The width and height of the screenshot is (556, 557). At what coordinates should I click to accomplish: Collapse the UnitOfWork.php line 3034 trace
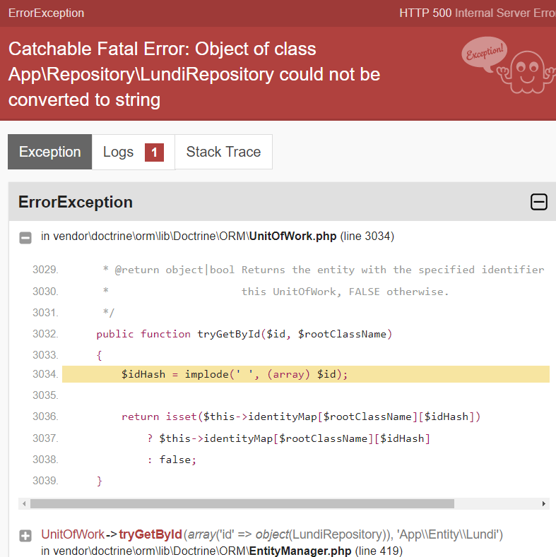25,237
